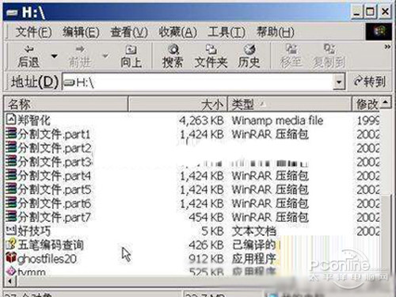Click the Up (向上) folder icon
The height and width of the screenshot is (297, 396).
(131, 49)
